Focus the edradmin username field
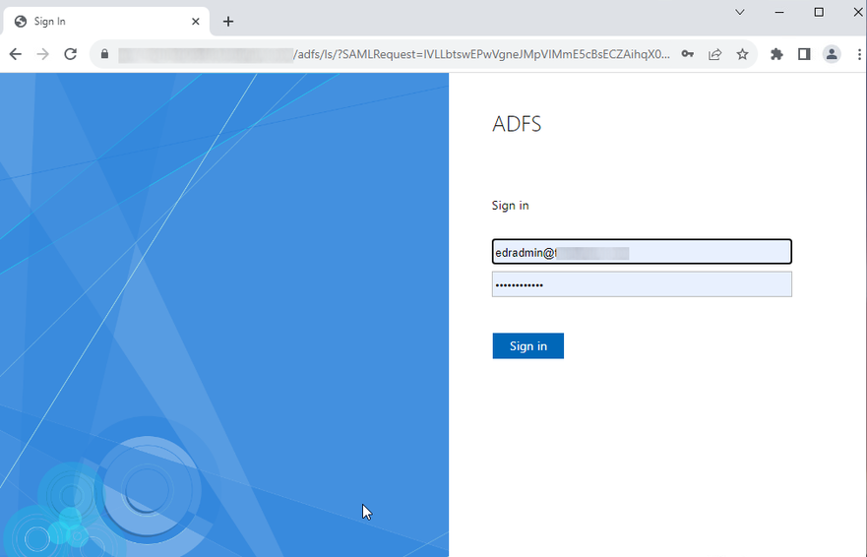The height and width of the screenshot is (557, 867). pyautogui.click(x=642, y=252)
